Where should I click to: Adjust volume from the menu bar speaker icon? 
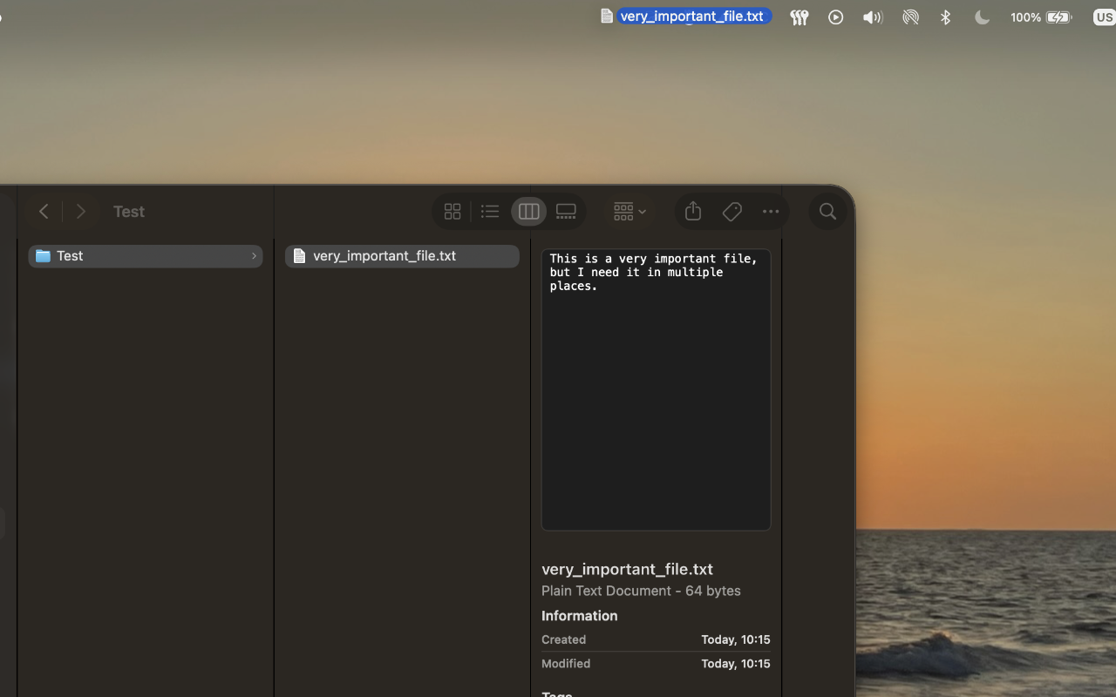pos(872,17)
